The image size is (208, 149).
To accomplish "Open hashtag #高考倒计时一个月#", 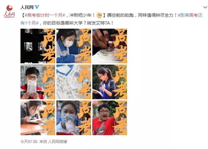I will (45, 15).
